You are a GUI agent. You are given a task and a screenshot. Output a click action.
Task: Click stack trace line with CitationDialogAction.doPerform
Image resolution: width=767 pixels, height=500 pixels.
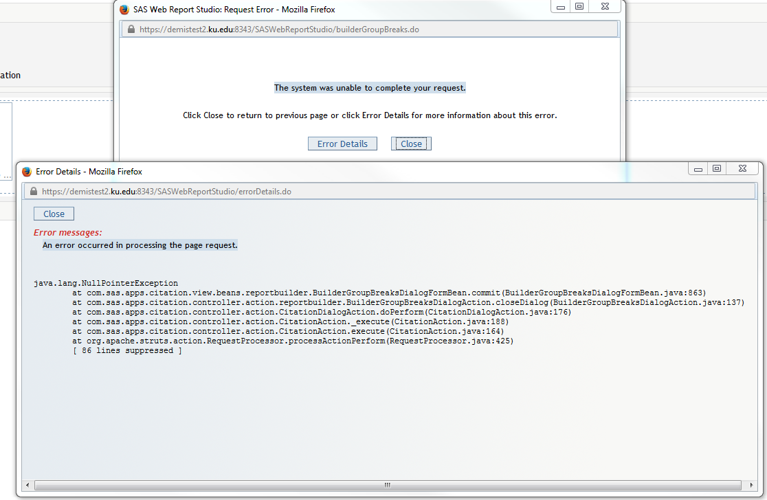pos(322,312)
